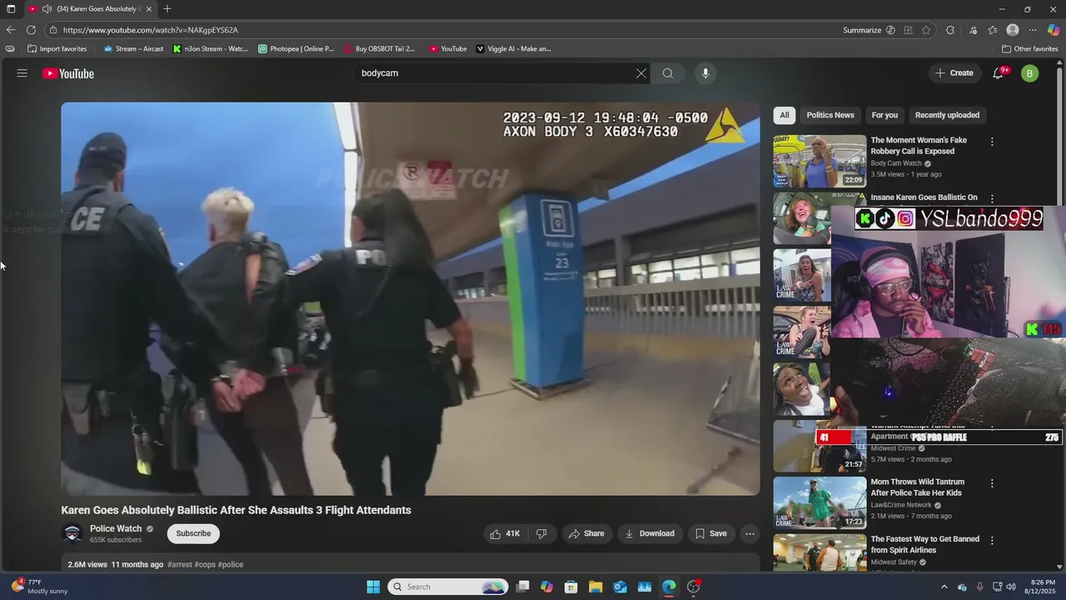Open Import favorites item
The height and width of the screenshot is (600, 1066).
click(57, 49)
